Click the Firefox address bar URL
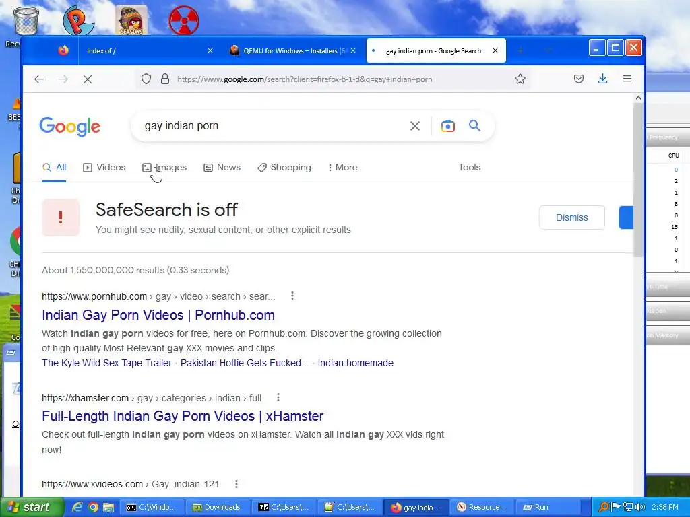Screen dimensions: 690x517 click(305, 79)
